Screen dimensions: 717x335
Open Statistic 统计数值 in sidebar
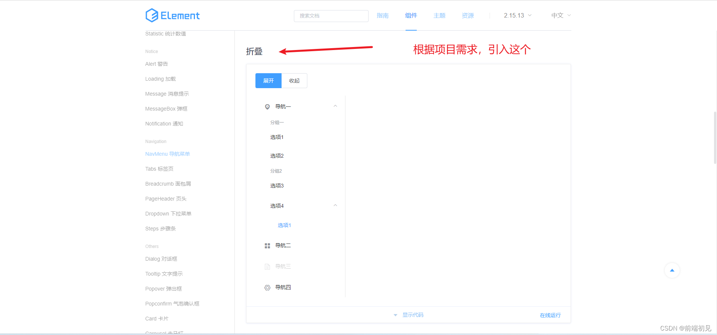click(x=166, y=34)
